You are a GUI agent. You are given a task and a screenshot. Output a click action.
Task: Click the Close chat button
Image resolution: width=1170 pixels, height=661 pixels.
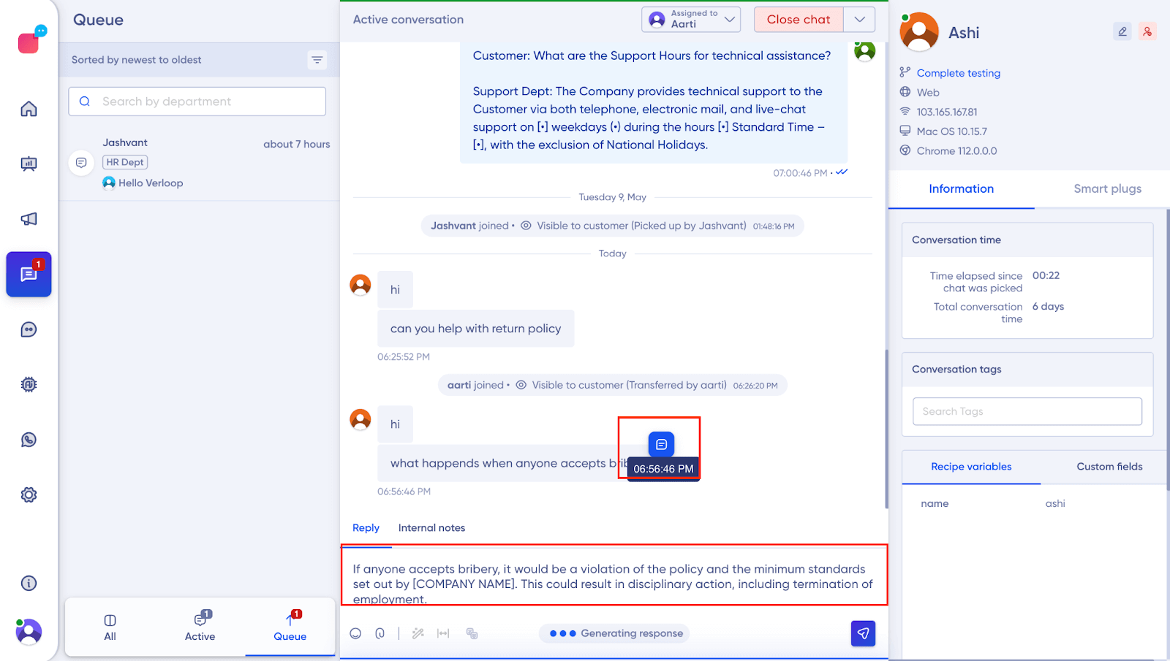(x=798, y=20)
